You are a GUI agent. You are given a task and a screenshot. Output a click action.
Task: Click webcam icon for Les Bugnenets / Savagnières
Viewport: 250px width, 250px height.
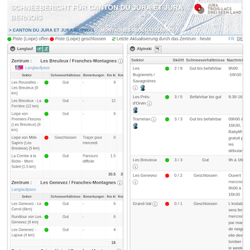click(142, 88)
